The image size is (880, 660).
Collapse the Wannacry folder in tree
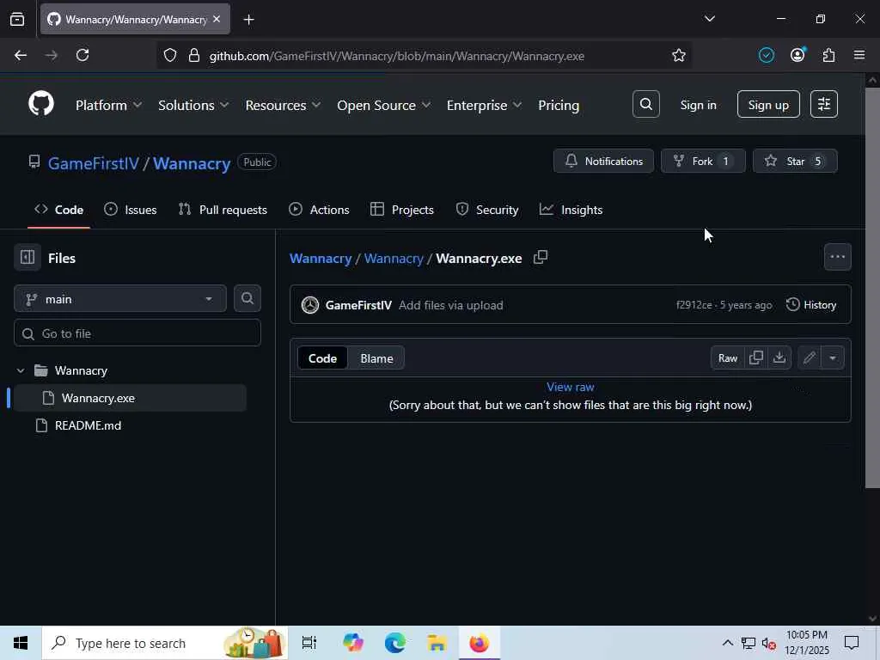21,370
